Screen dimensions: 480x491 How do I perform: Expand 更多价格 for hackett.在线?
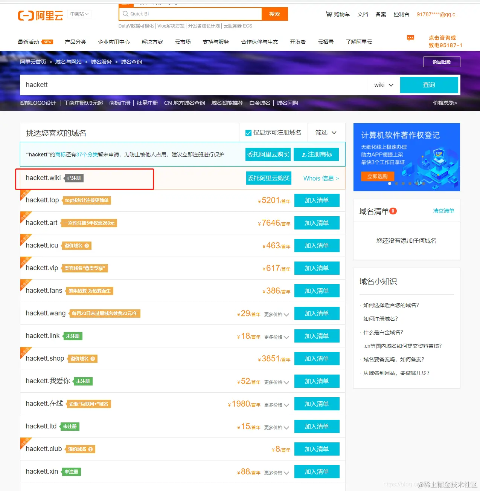tap(276, 405)
